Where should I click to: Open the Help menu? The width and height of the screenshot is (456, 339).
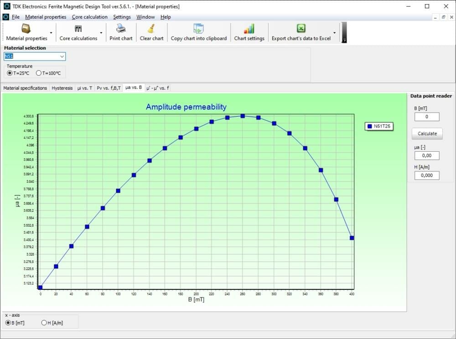pos(166,17)
